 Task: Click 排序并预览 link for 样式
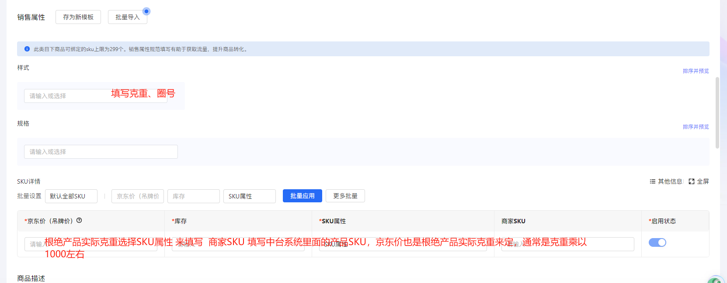point(696,71)
